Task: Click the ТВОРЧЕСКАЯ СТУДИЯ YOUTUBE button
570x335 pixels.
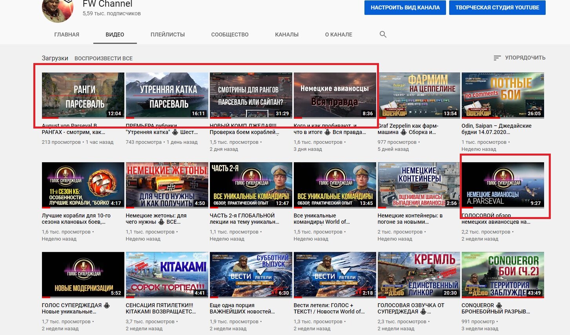Action: click(x=497, y=7)
